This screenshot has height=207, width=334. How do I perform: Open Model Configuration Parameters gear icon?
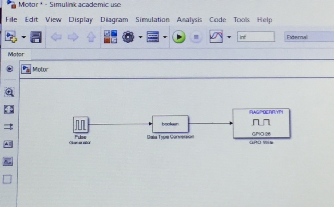[128, 37]
